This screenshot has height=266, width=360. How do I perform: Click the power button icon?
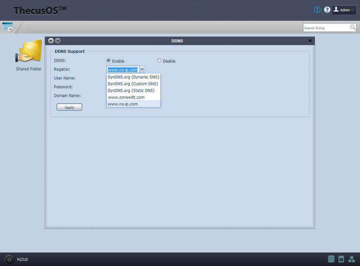[10, 259]
